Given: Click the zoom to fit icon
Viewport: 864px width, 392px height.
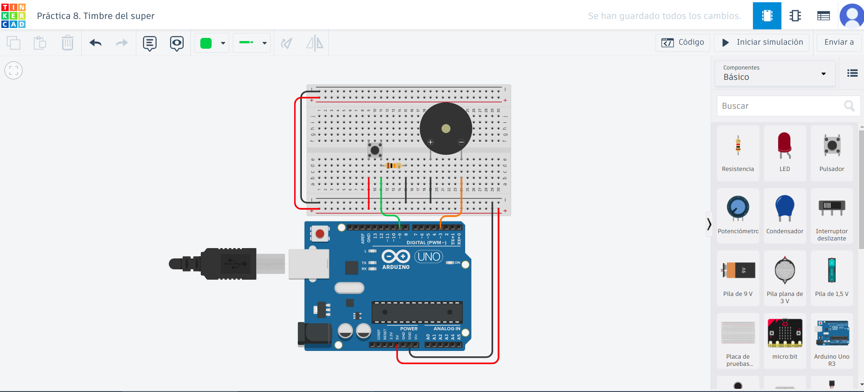Looking at the screenshot, I should pos(14,70).
